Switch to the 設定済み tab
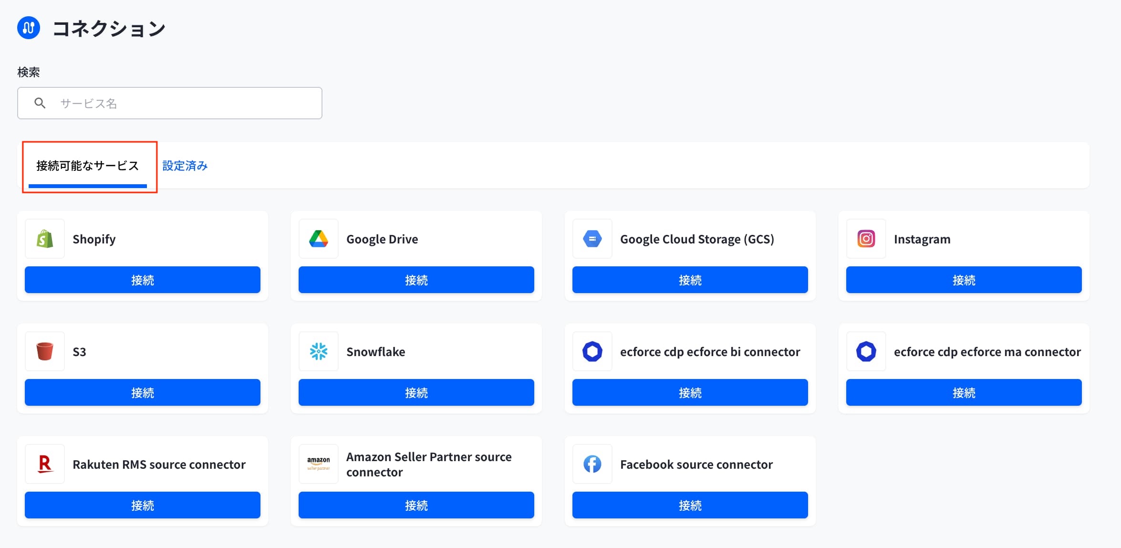The height and width of the screenshot is (548, 1121). click(x=185, y=166)
